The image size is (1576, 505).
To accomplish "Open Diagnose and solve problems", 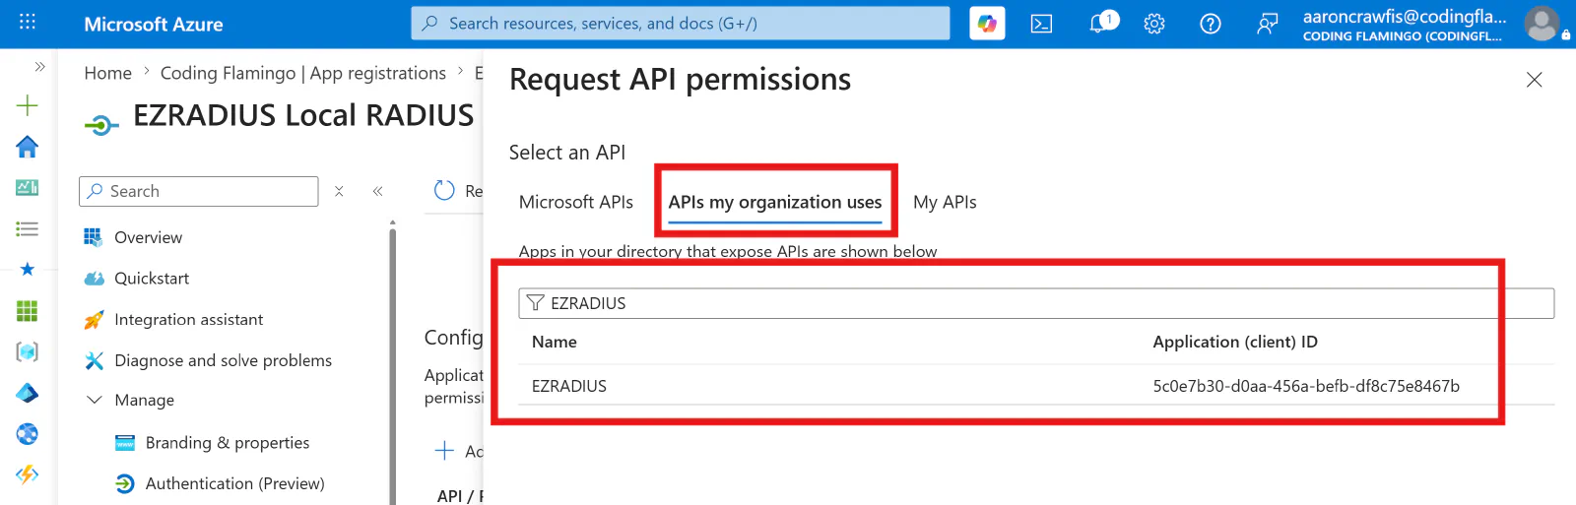I will click(x=223, y=360).
